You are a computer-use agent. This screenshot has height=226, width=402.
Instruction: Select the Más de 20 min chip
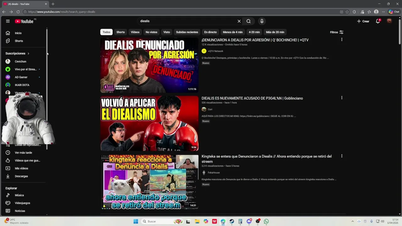point(275,32)
